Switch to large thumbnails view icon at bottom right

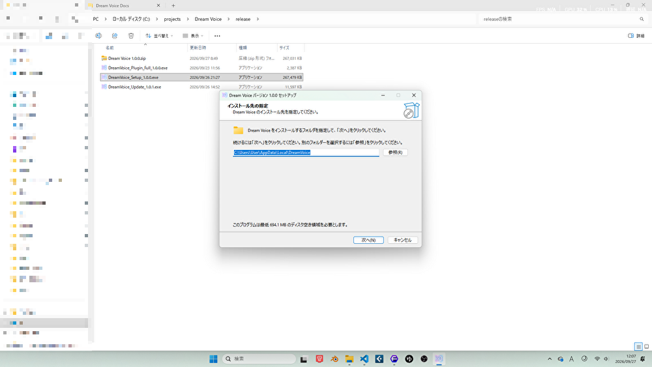[647, 347]
